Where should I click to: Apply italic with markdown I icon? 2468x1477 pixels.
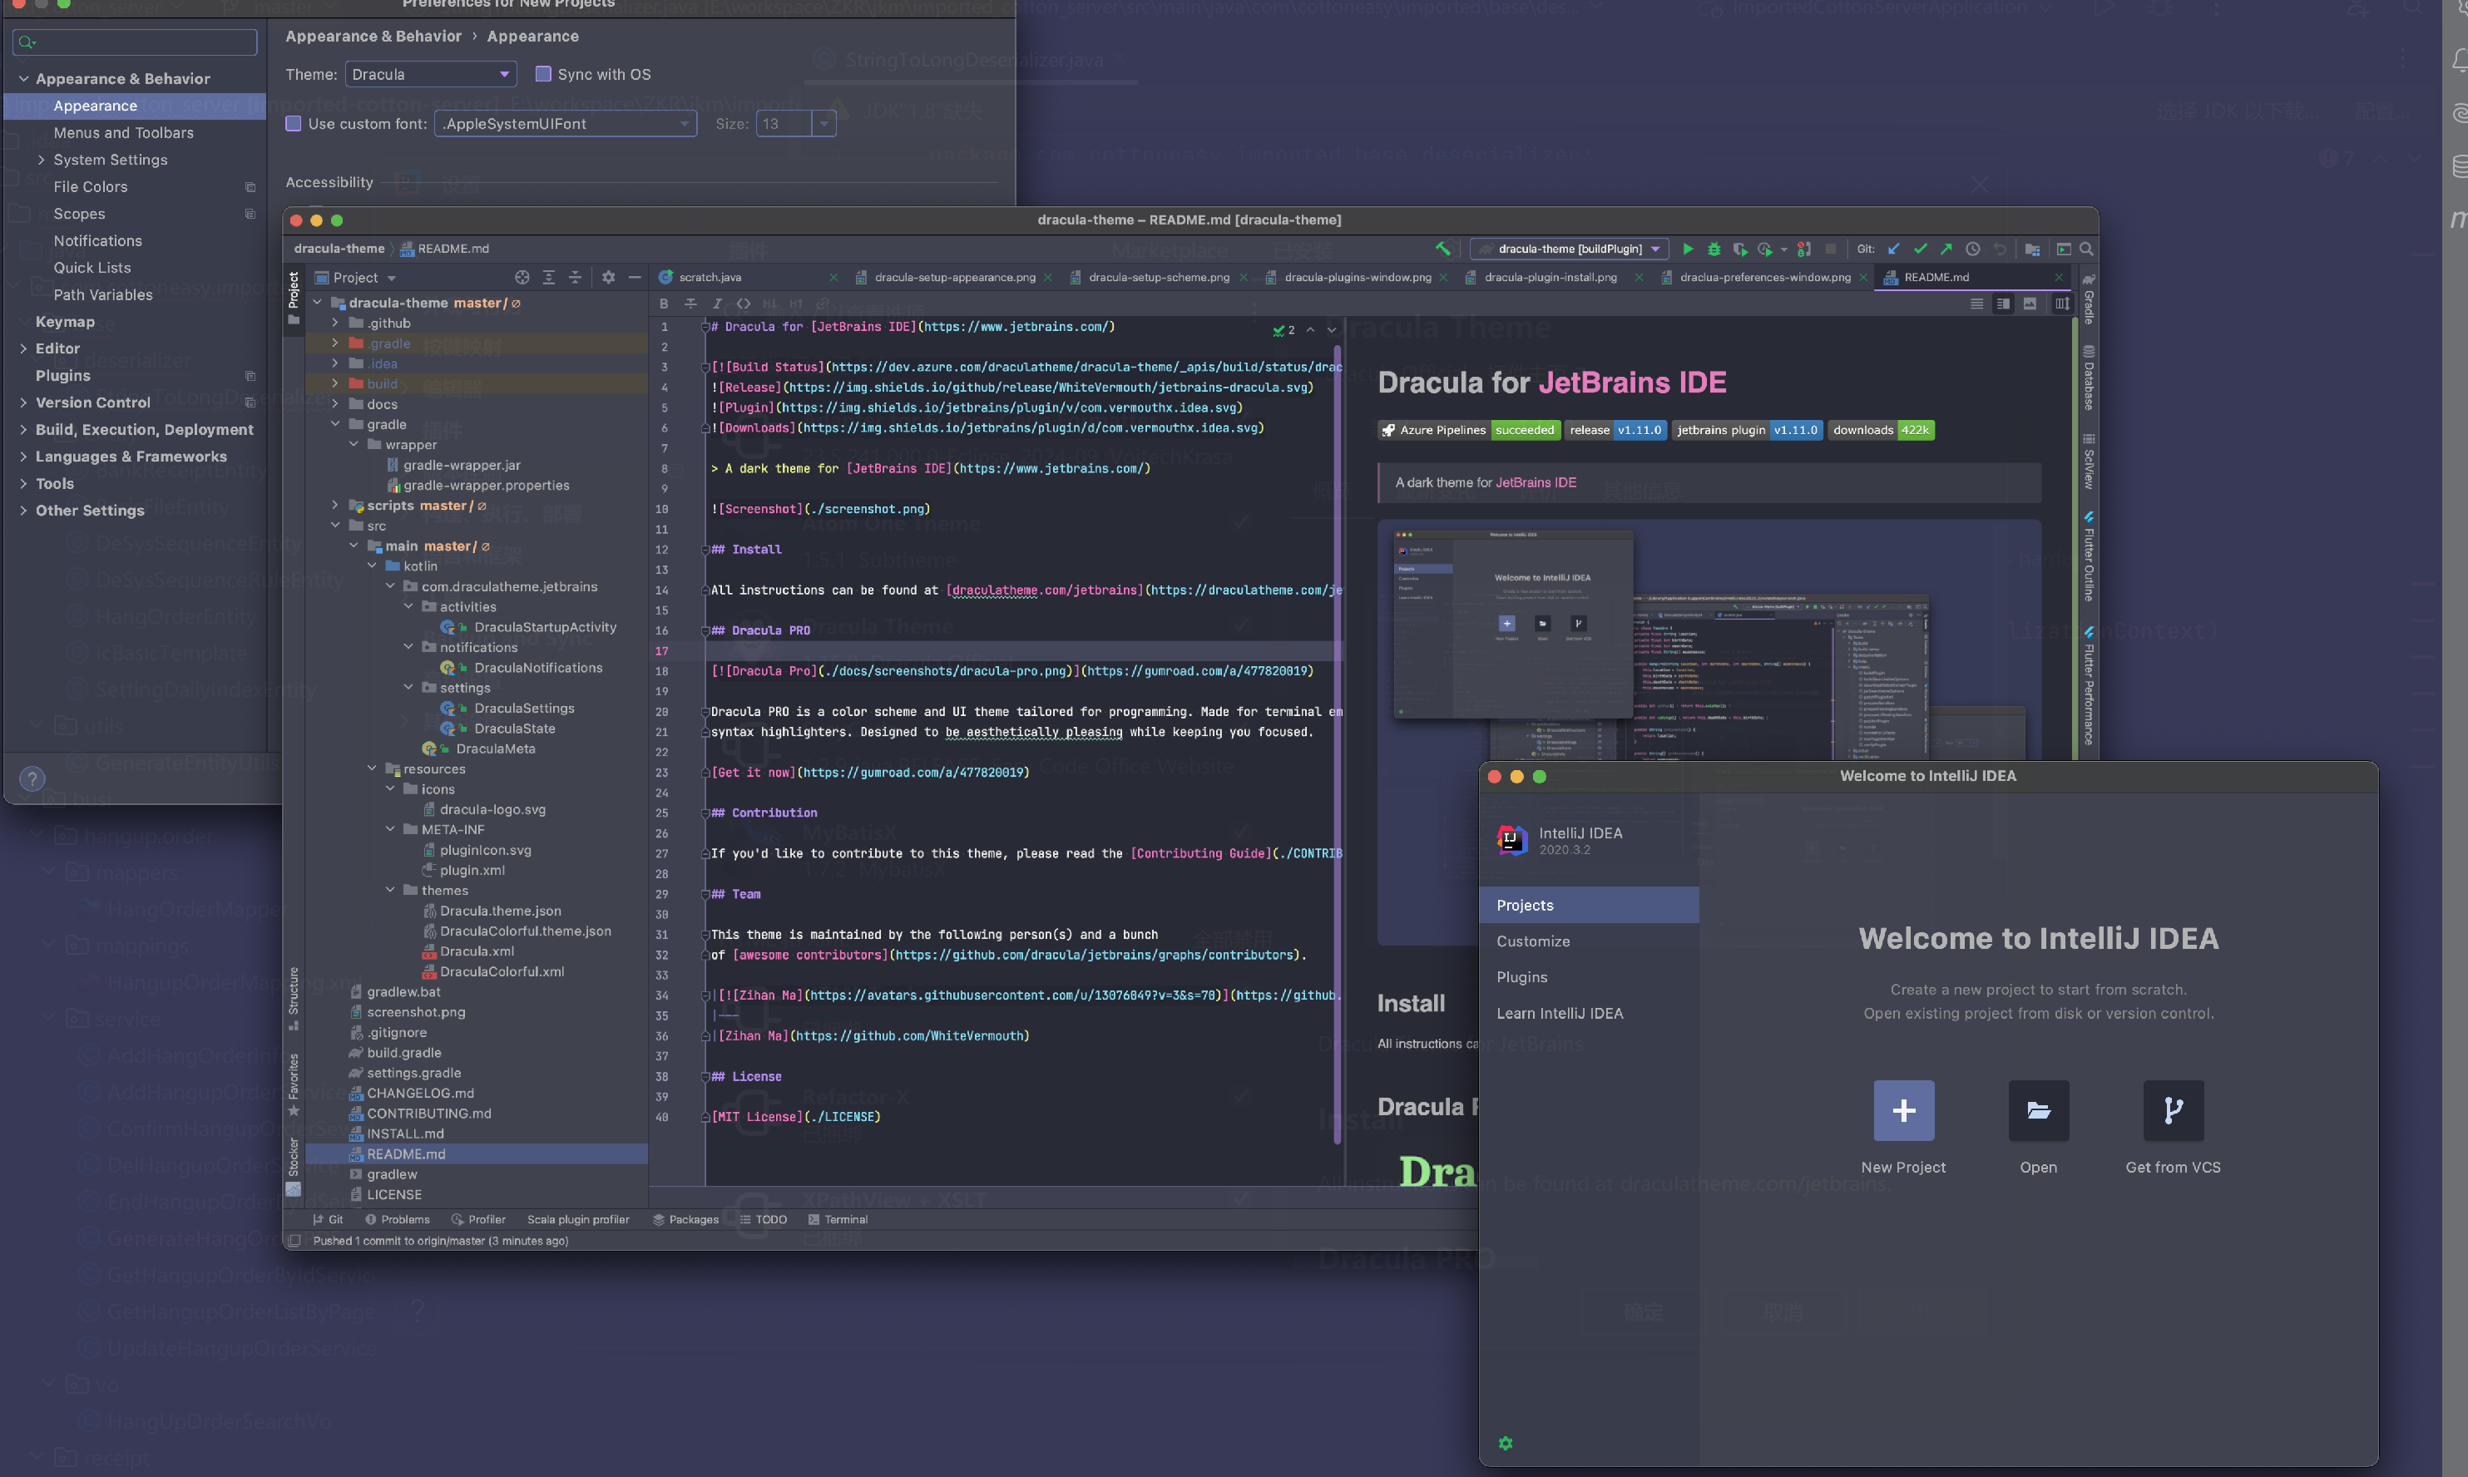coord(716,304)
